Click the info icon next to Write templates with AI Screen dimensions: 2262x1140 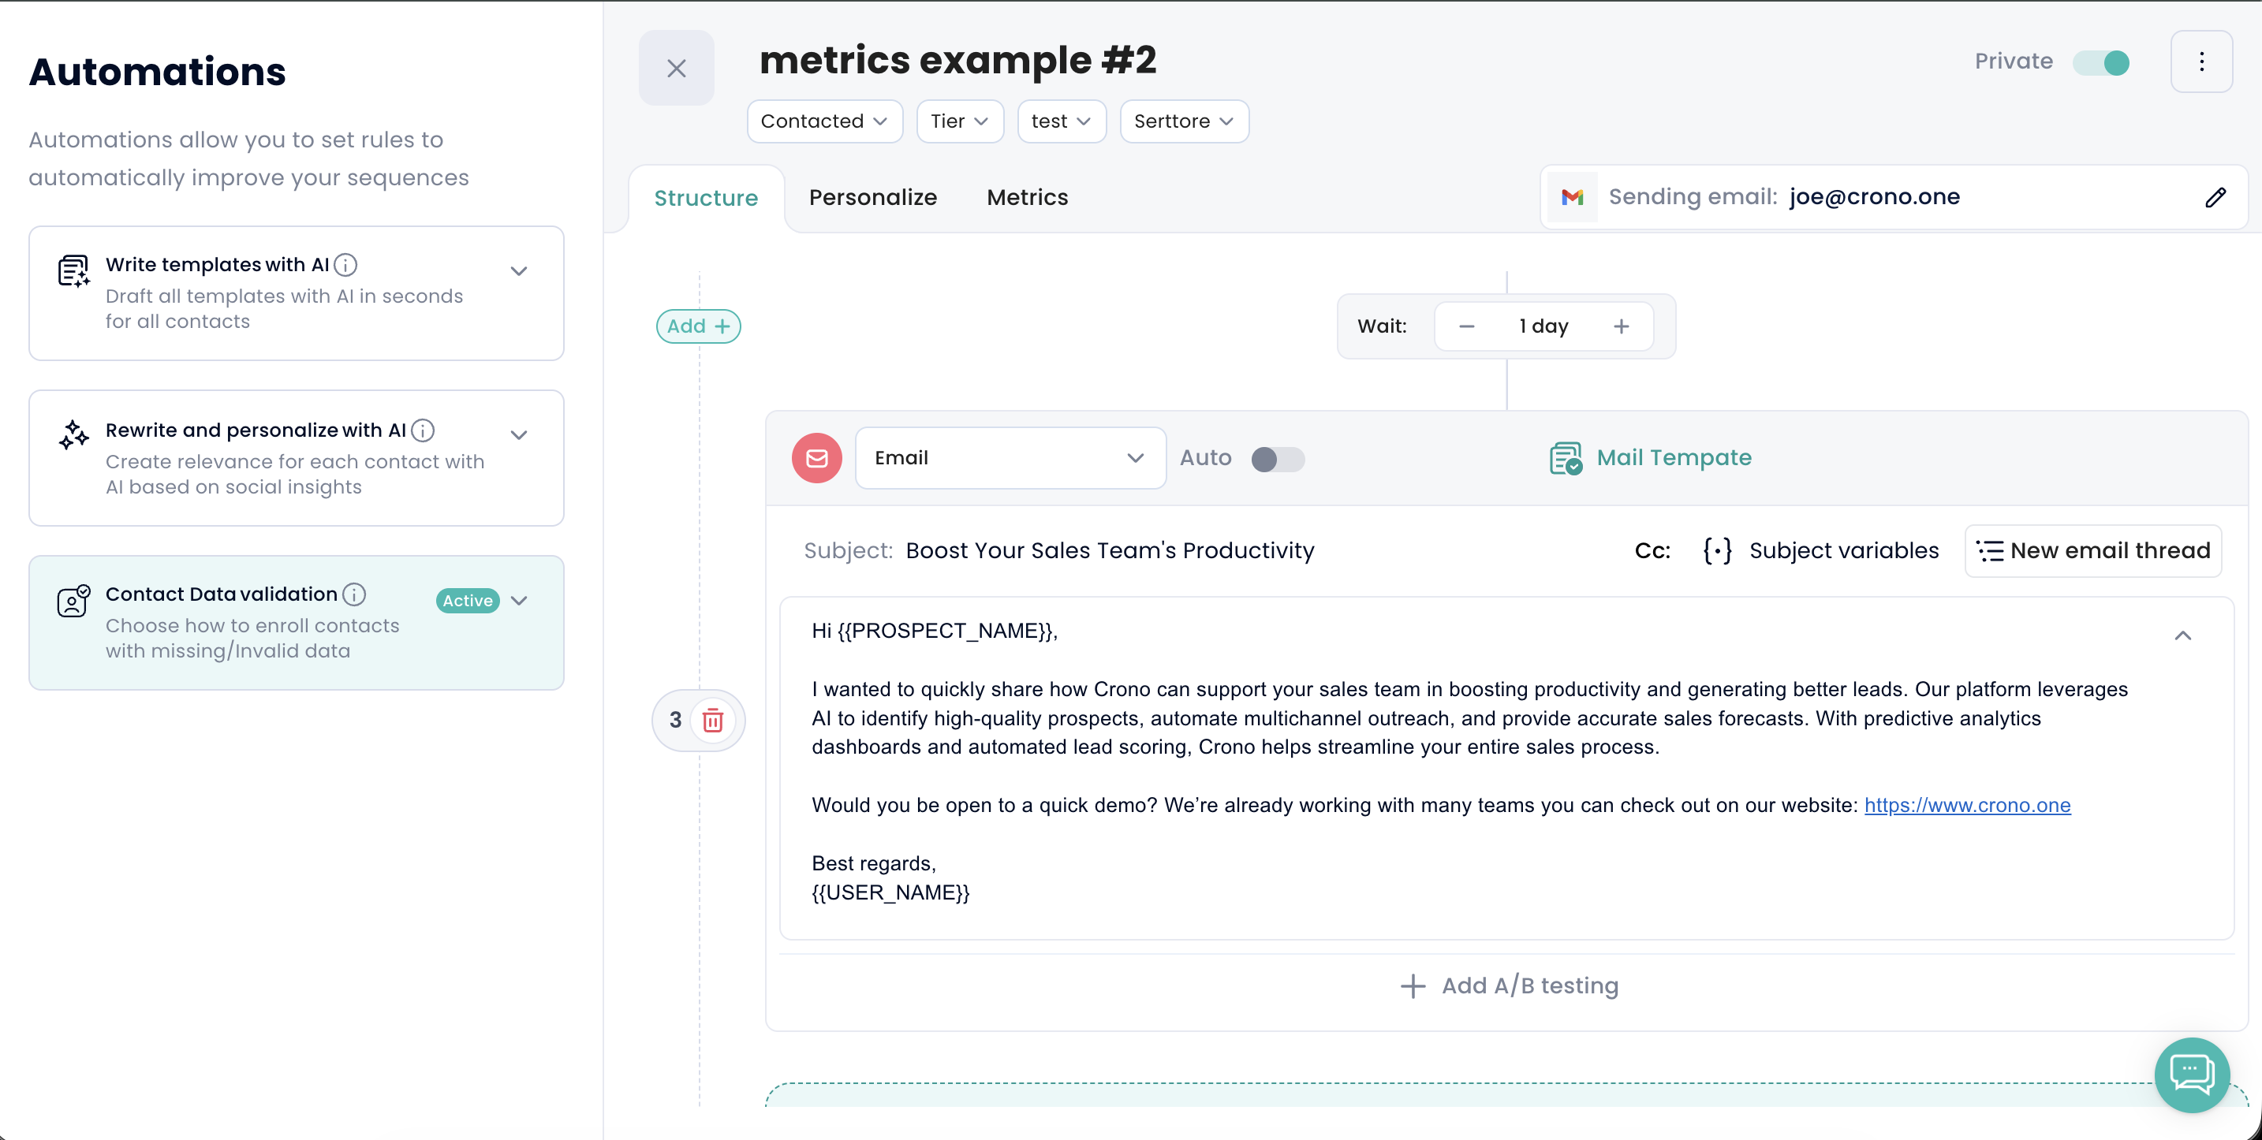(x=346, y=264)
